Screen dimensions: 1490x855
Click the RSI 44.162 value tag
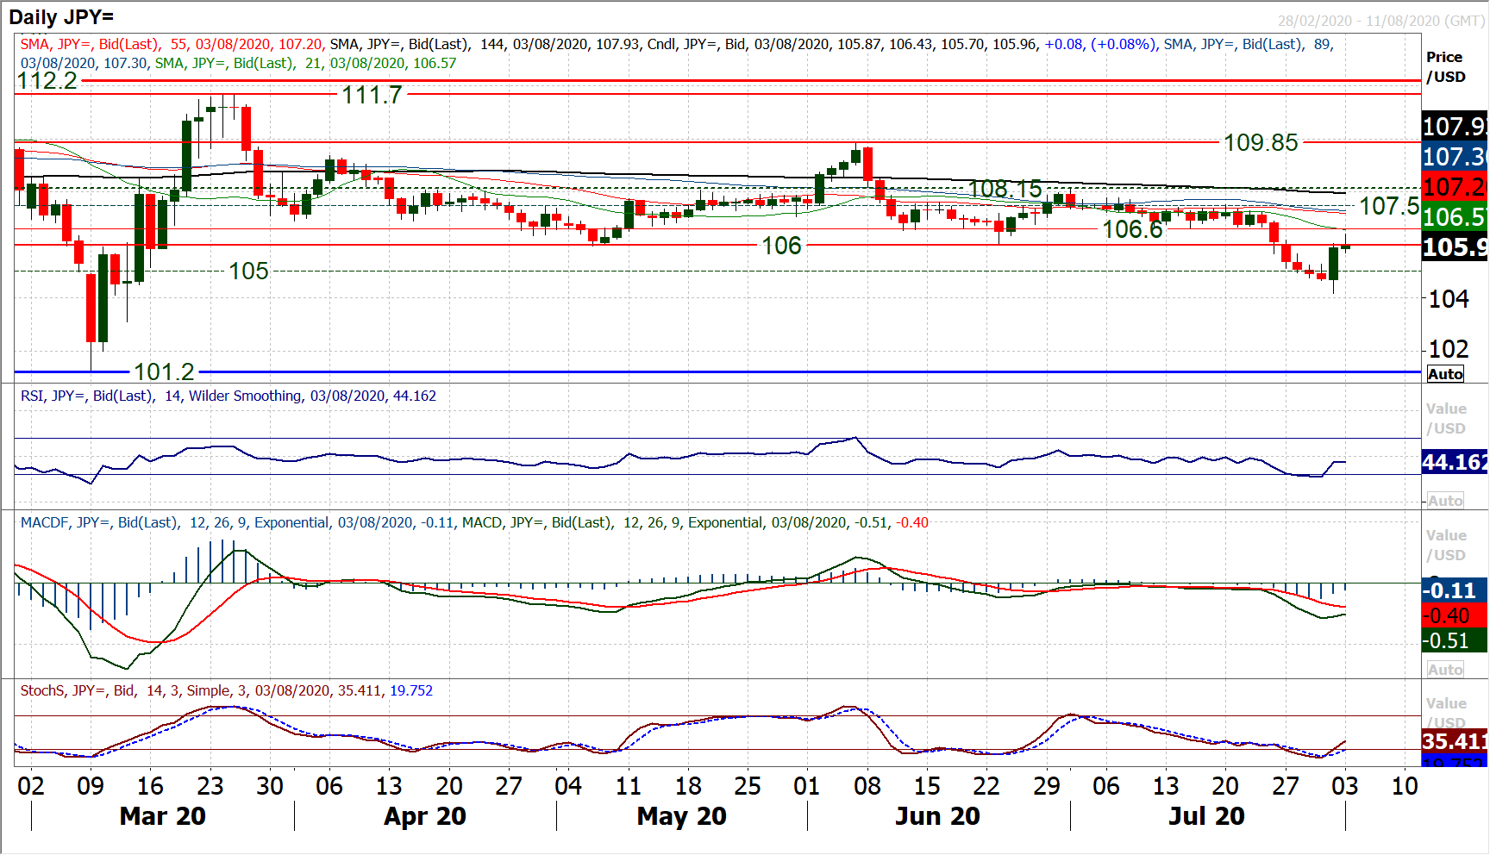coord(1454,463)
